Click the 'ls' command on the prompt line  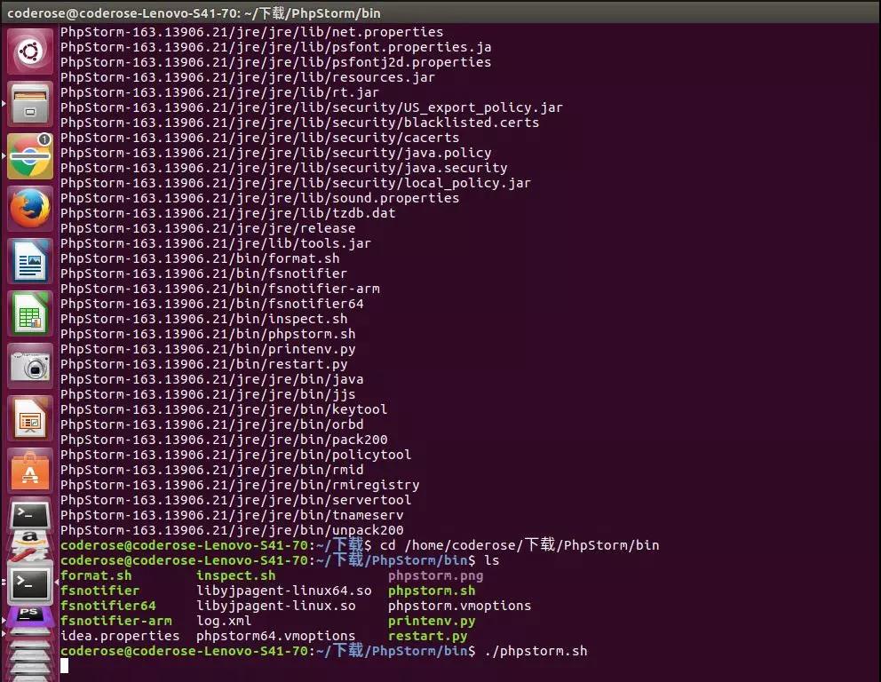492,560
